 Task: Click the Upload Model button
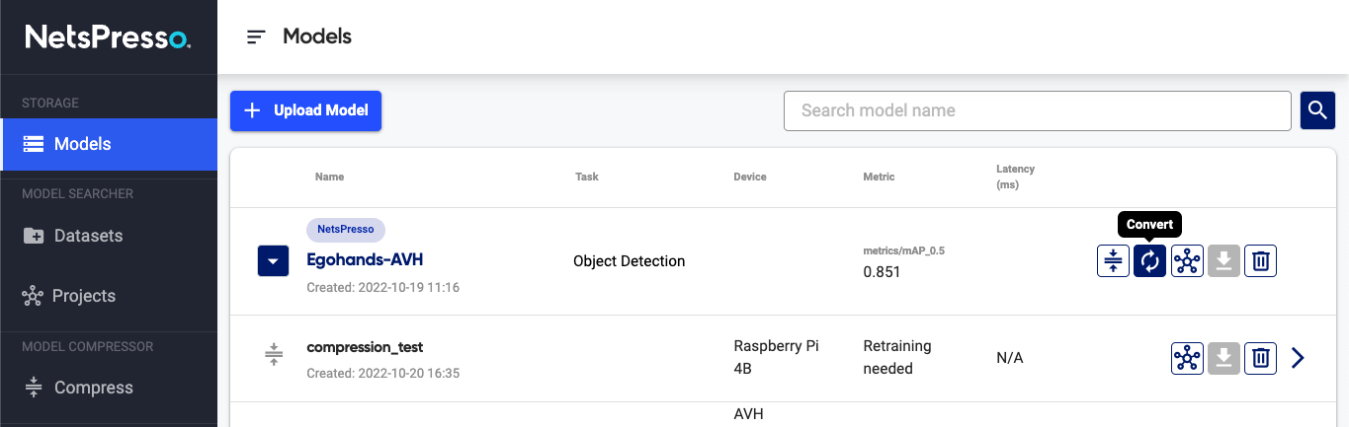[x=305, y=110]
